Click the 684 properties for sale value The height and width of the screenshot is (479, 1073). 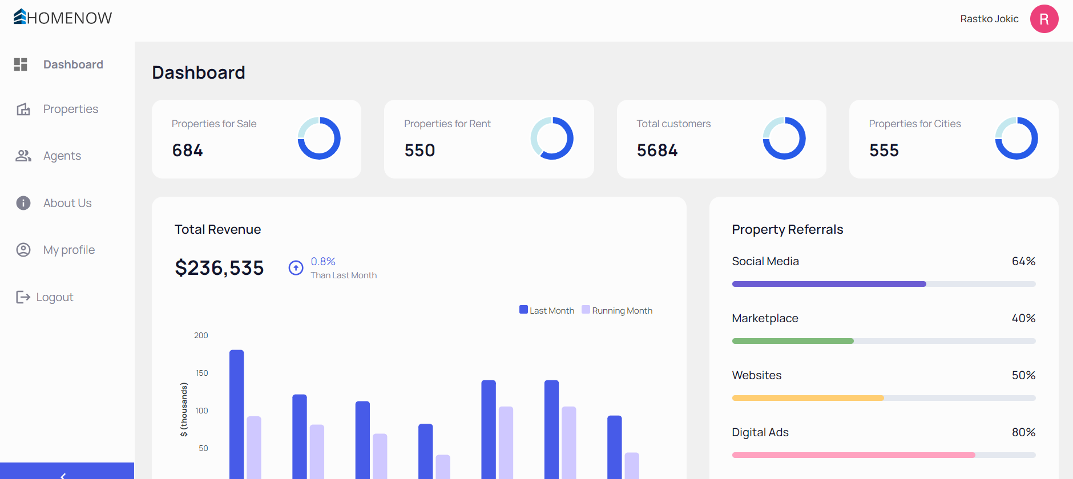[188, 151]
